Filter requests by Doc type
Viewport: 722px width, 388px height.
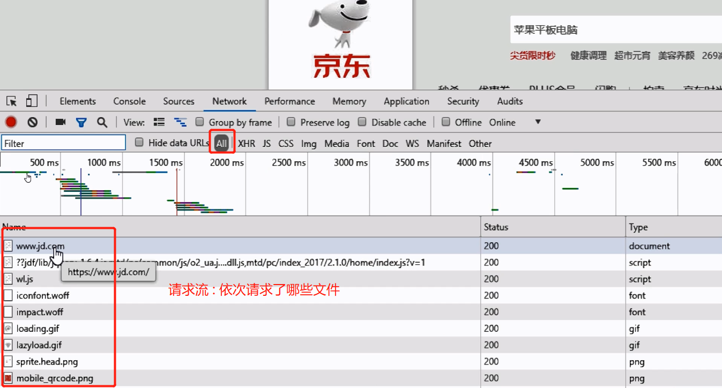point(390,144)
